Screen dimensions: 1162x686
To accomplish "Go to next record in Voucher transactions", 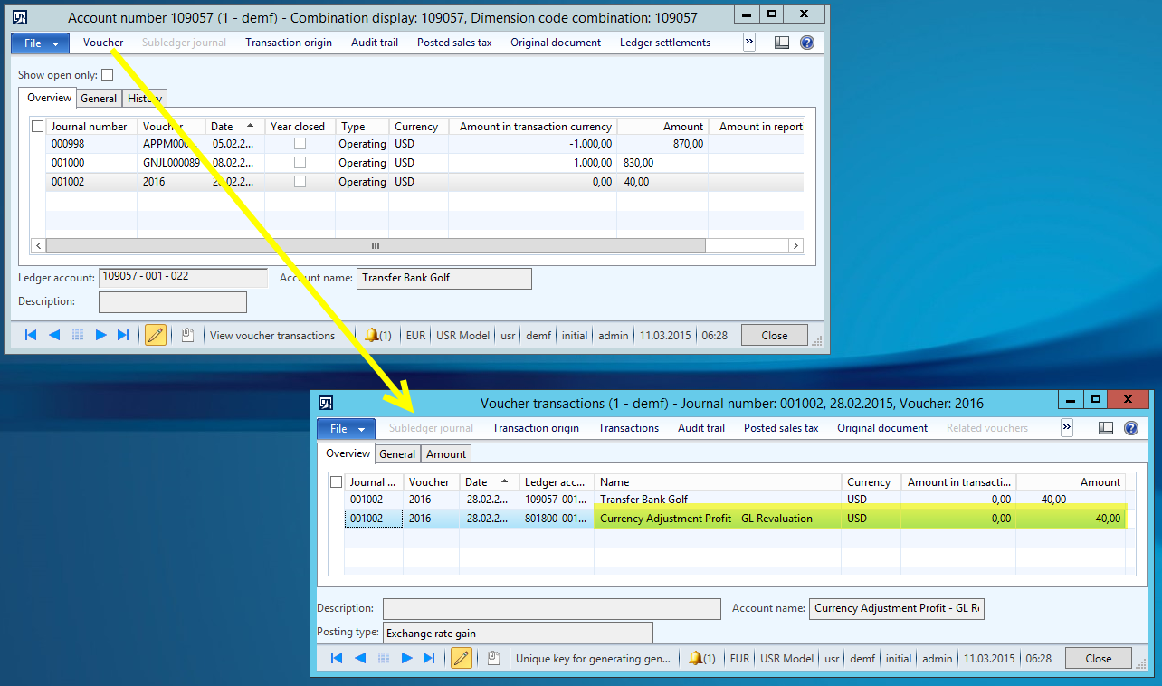I will click(x=406, y=658).
